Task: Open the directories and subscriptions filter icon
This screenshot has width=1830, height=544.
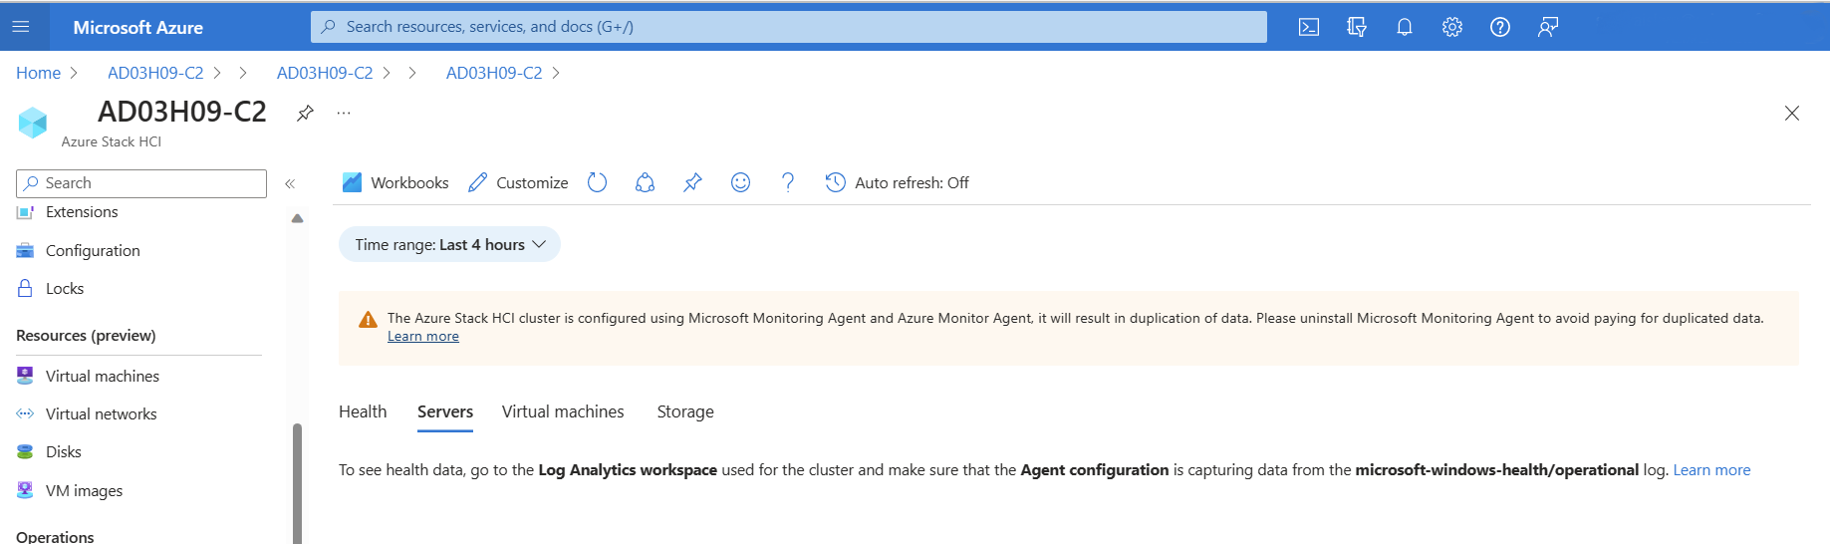Action: [1357, 27]
